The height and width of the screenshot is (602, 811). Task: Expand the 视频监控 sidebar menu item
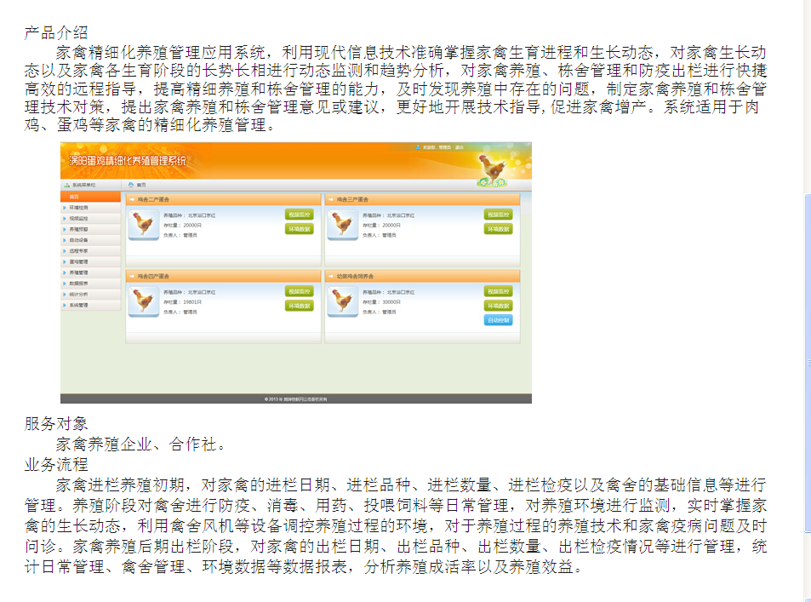coord(90,219)
